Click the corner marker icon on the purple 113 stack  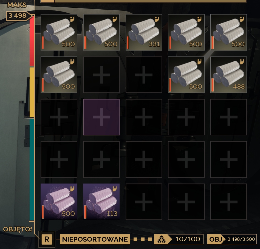pos(115,189)
